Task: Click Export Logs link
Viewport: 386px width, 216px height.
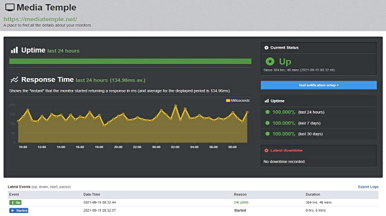Action: tap(368, 187)
